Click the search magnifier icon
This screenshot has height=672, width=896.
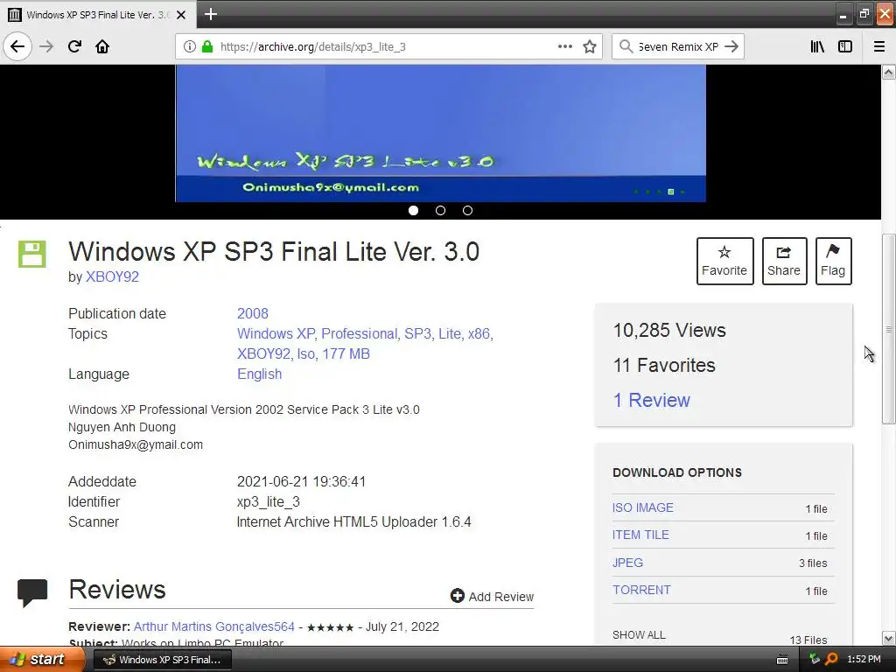point(626,46)
